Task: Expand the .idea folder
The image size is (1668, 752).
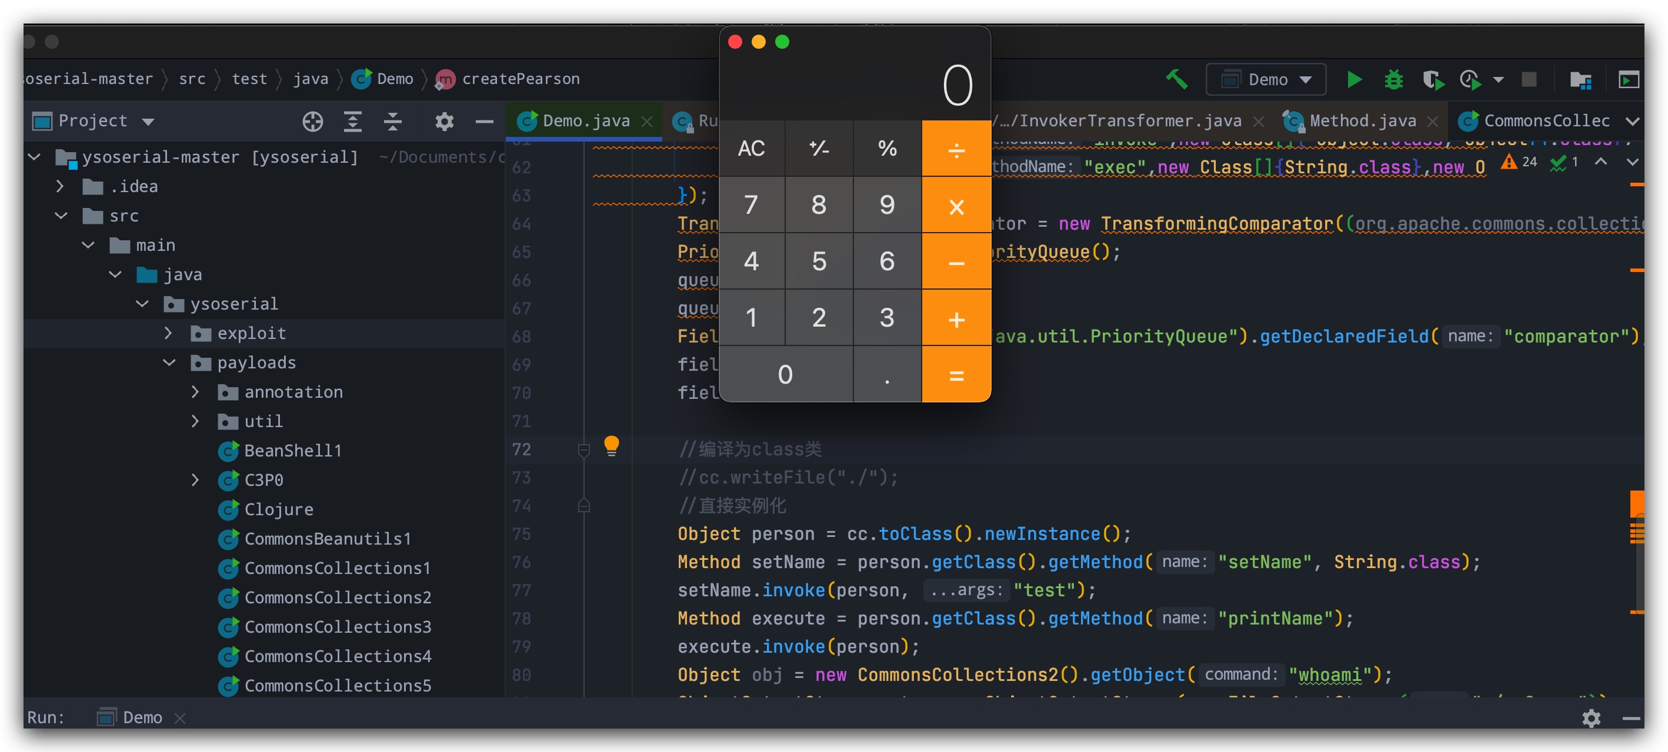Action: (x=60, y=186)
